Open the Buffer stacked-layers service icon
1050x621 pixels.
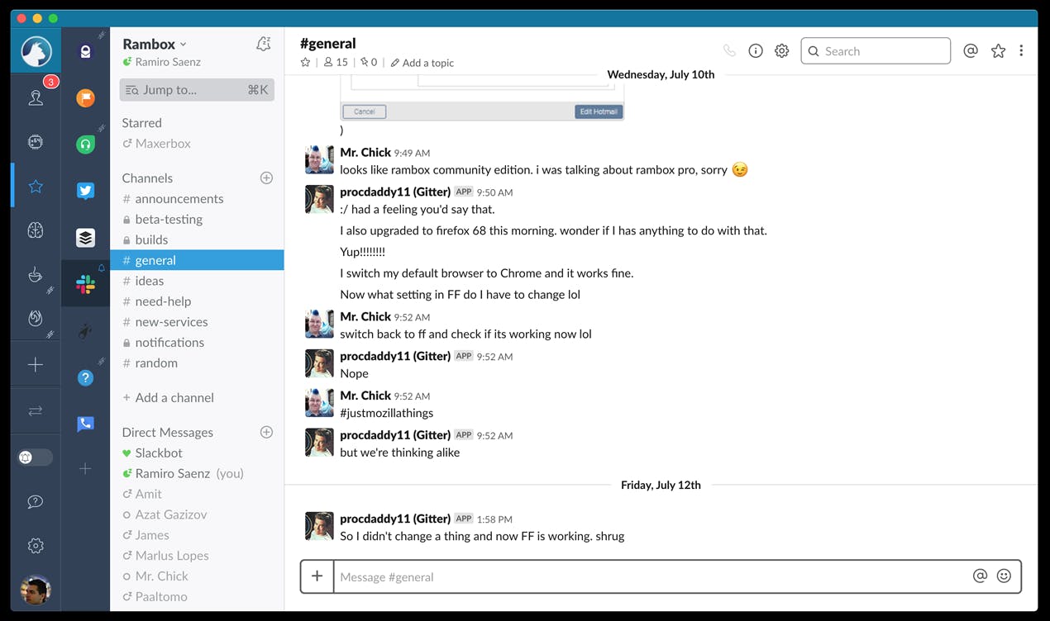pos(85,238)
